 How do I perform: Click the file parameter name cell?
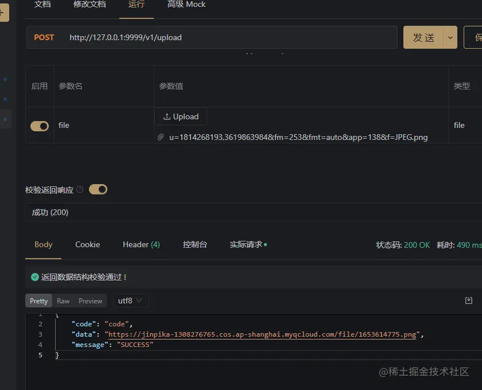(104, 126)
